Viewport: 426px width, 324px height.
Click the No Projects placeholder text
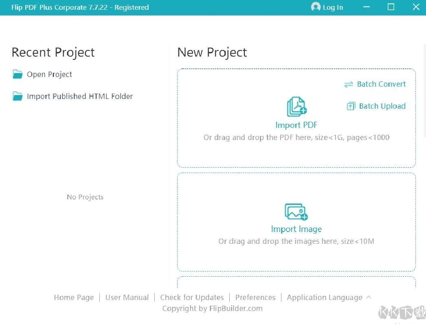coord(85,197)
